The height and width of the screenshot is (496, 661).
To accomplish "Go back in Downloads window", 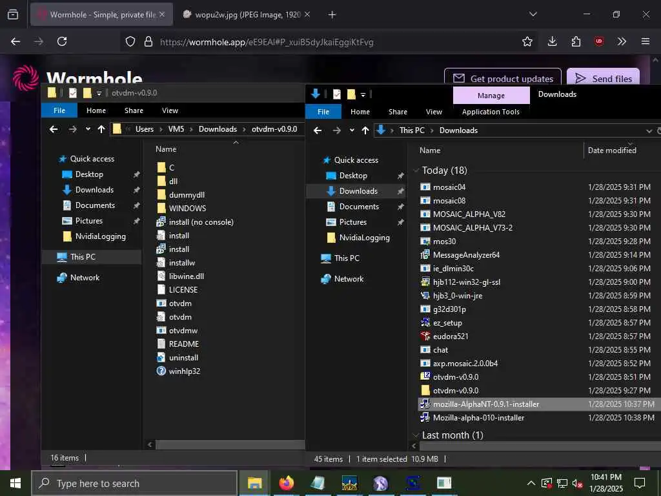I will pyautogui.click(x=318, y=130).
